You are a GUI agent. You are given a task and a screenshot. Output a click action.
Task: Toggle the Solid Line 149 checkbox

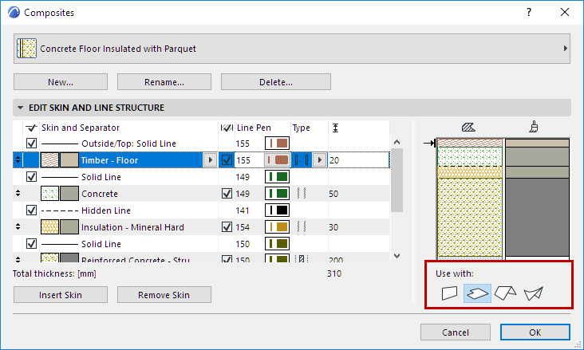(x=32, y=177)
